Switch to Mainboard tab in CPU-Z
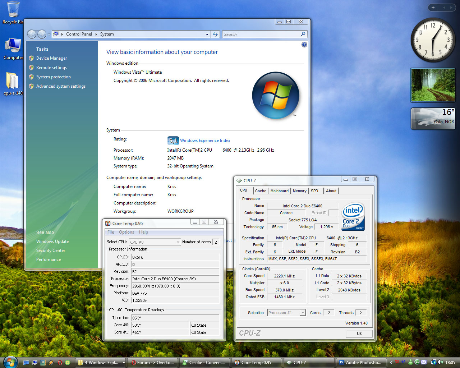460x368 pixels. click(280, 191)
